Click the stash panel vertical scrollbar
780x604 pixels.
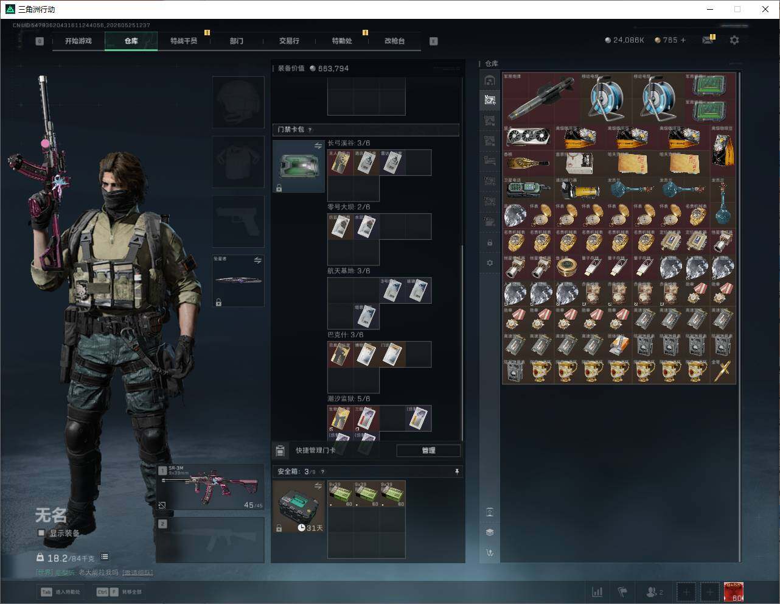(x=740, y=317)
